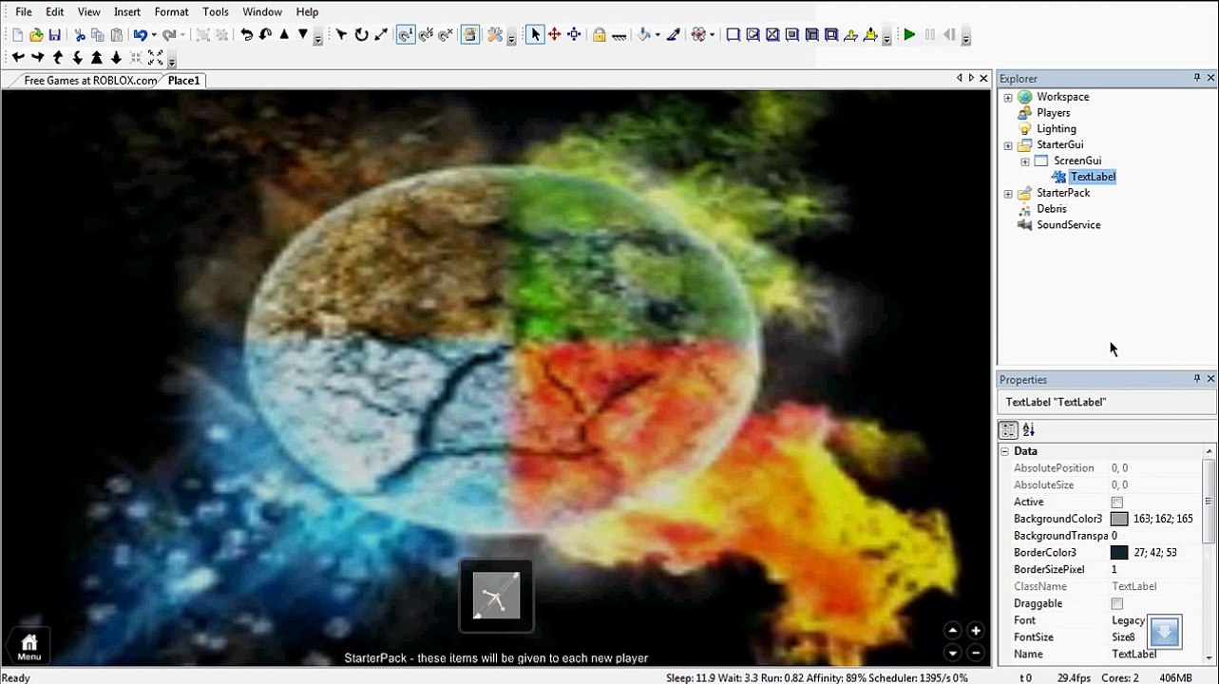The image size is (1219, 684).
Task: Click the zoom out minus button in viewport
Action: [x=975, y=653]
